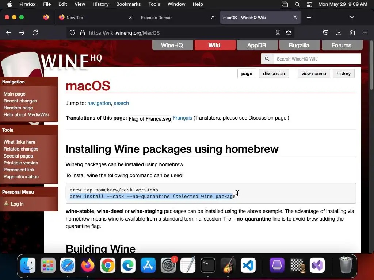Viewport: 374px width, 280px height.
Task: Open the discussion page tab
Action: [x=274, y=74]
